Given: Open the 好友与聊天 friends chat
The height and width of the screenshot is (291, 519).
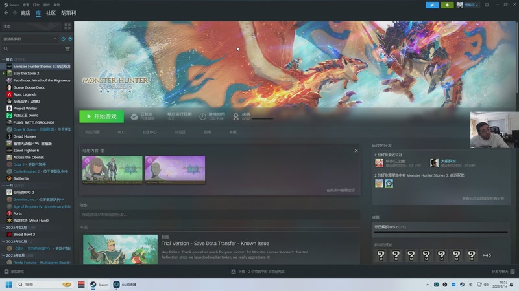Looking at the screenshot, I should pyautogui.click(x=503, y=272).
